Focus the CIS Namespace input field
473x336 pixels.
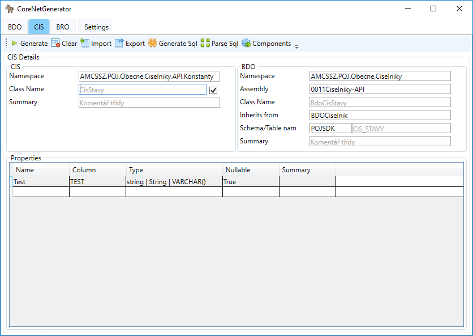click(x=149, y=76)
